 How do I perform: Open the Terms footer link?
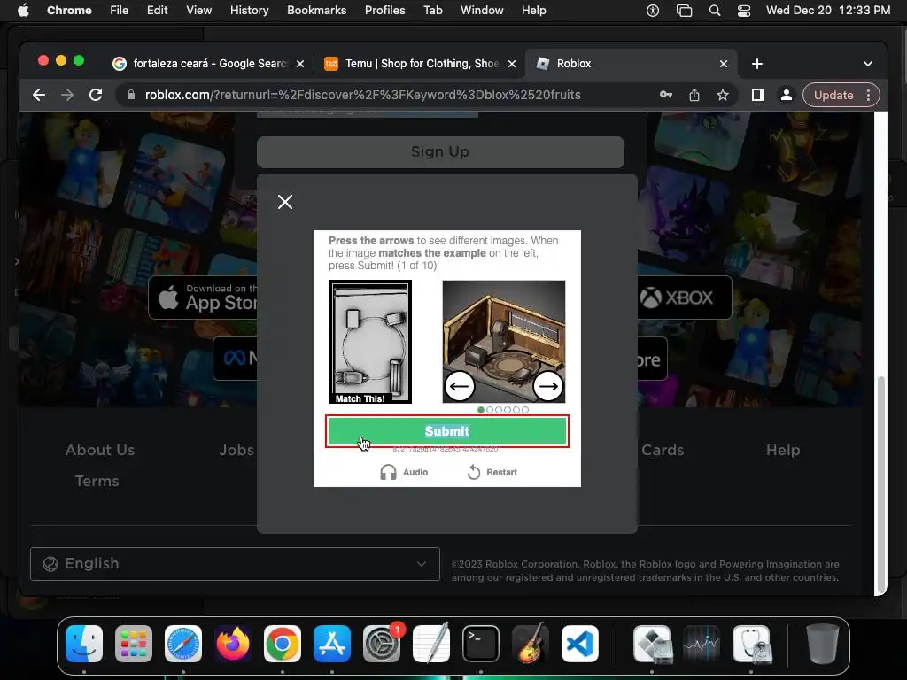click(97, 481)
